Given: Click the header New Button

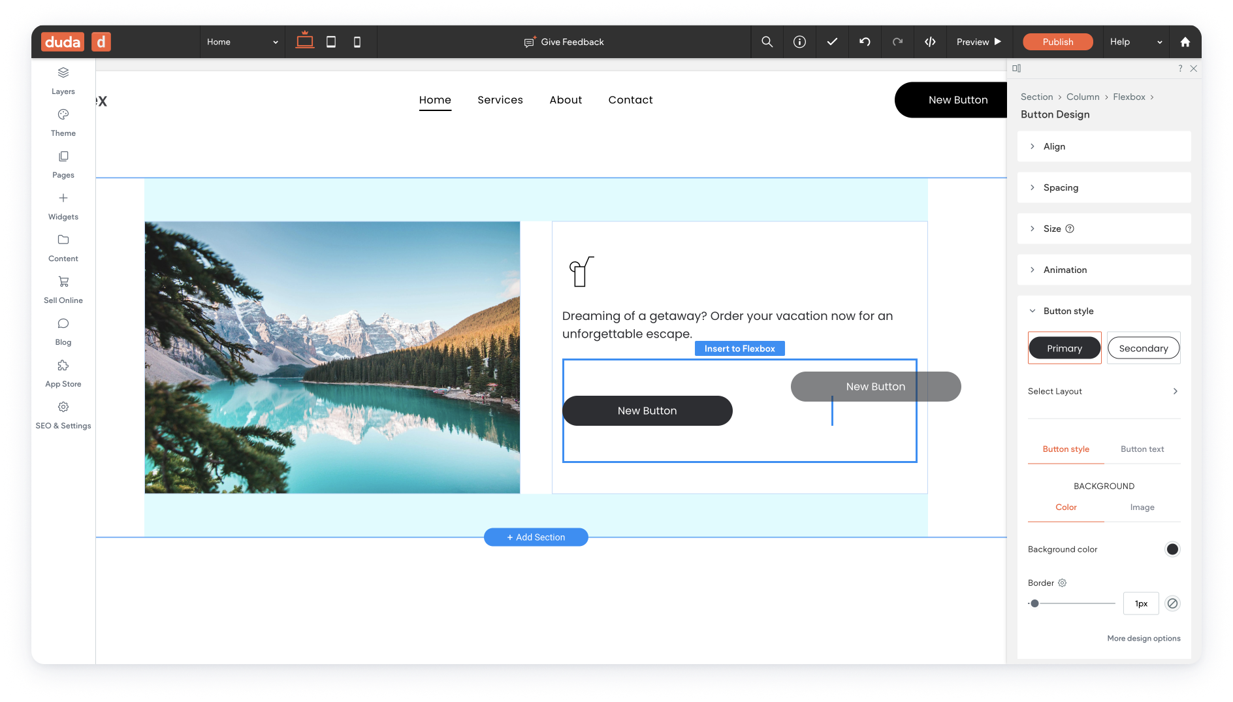Looking at the screenshot, I should (951, 100).
